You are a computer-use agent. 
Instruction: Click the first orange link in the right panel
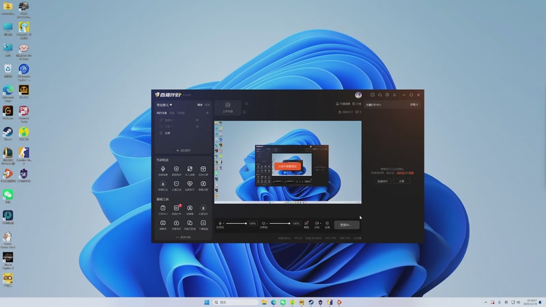(x=401, y=173)
